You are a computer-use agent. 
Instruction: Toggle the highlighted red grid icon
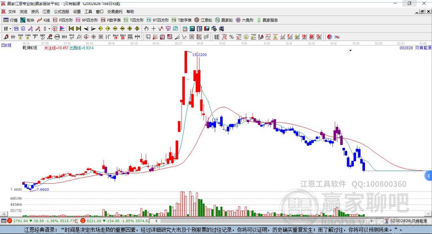tap(55, 29)
